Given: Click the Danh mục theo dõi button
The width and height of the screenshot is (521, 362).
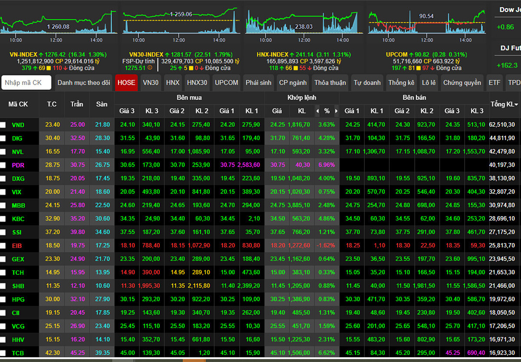Looking at the screenshot, I should click(x=84, y=82).
